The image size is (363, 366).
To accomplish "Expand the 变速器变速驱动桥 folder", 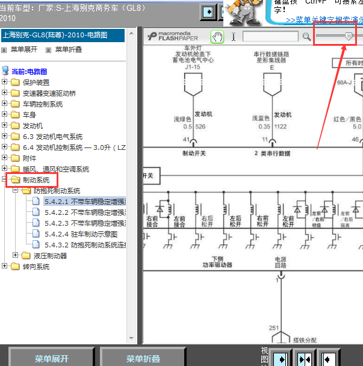I will [4, 93].
